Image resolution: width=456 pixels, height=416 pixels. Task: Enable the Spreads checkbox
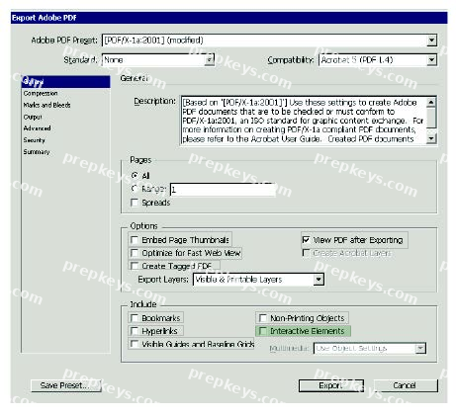click(135, 203)
